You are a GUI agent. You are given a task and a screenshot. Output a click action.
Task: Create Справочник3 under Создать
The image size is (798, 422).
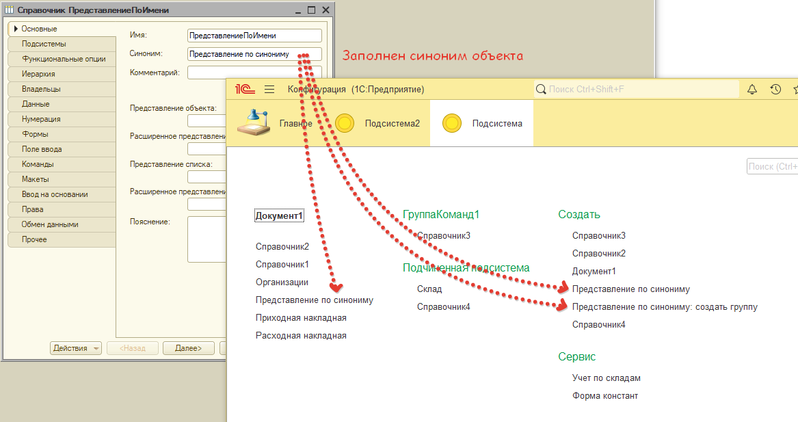(x=598, y=236)
